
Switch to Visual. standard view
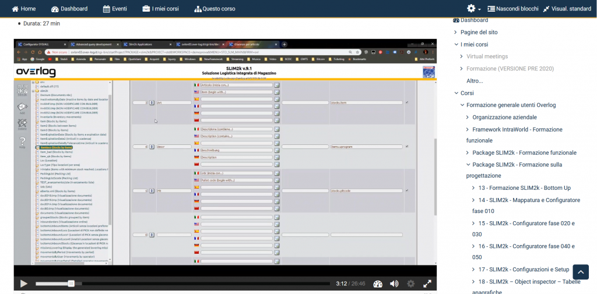click(567, 8)
